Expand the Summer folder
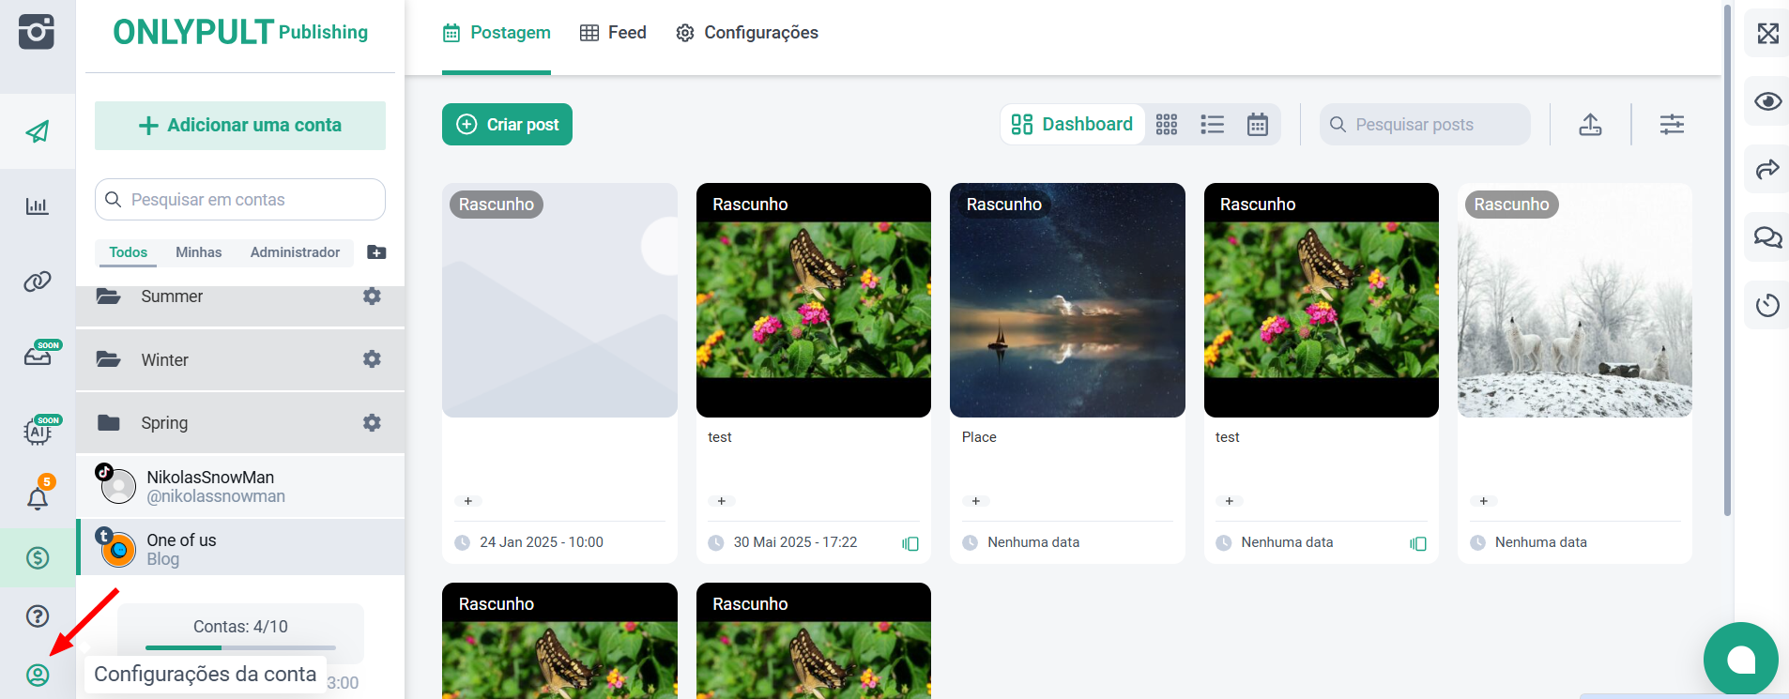The image size is (1789, 699). click(x=172, y=296)
